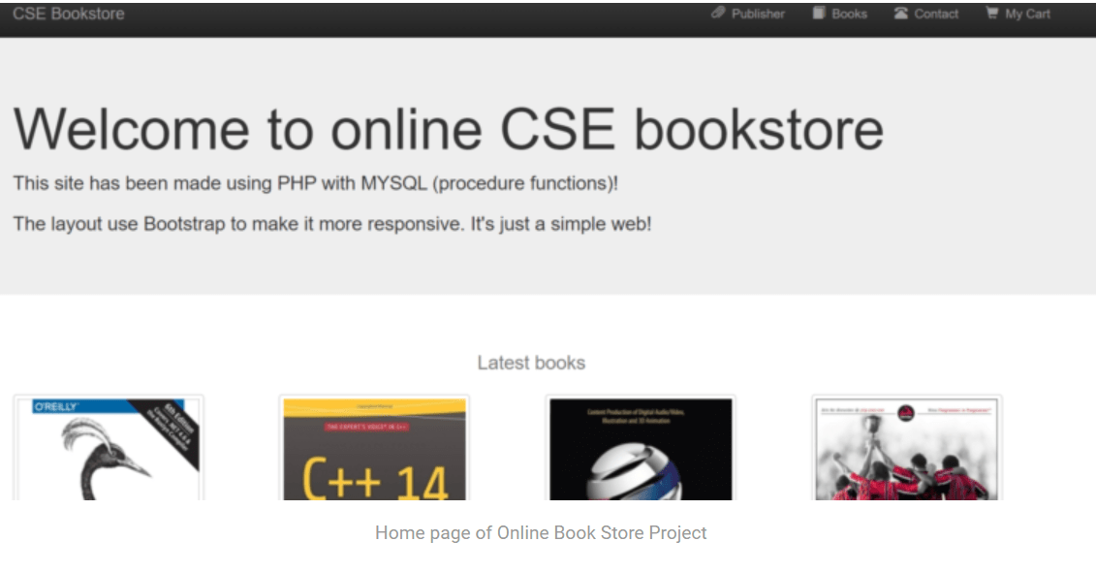Viewport: 1096px width, 573px height.
Task: Open the Contact menu entry
Action: click(x=934, y=14)
